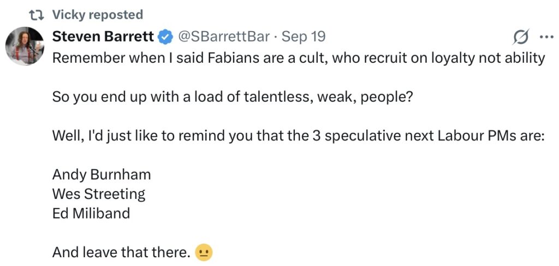This screenshot has width=559, height=266.
Task: Click the line starting "Remember when I said"
Action: click(x=299, y=58)
